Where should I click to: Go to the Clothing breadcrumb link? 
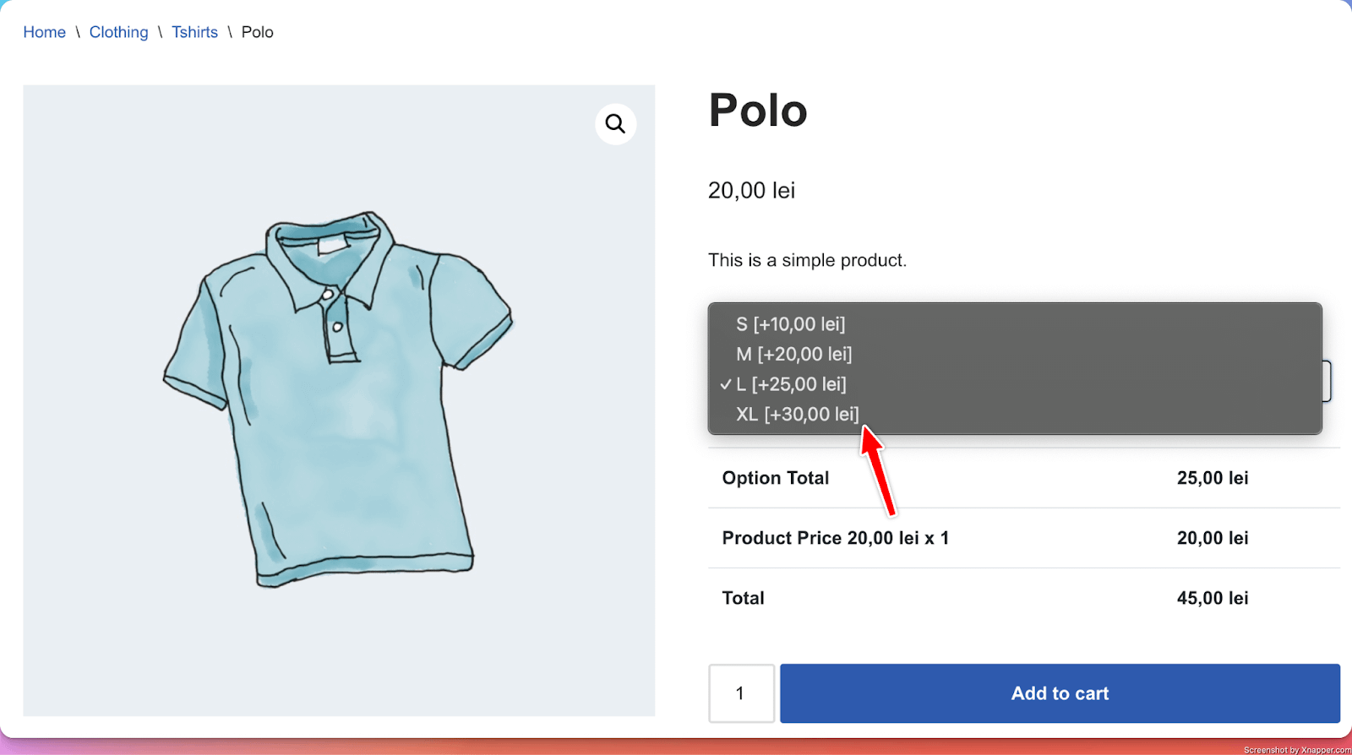(118, 32)
